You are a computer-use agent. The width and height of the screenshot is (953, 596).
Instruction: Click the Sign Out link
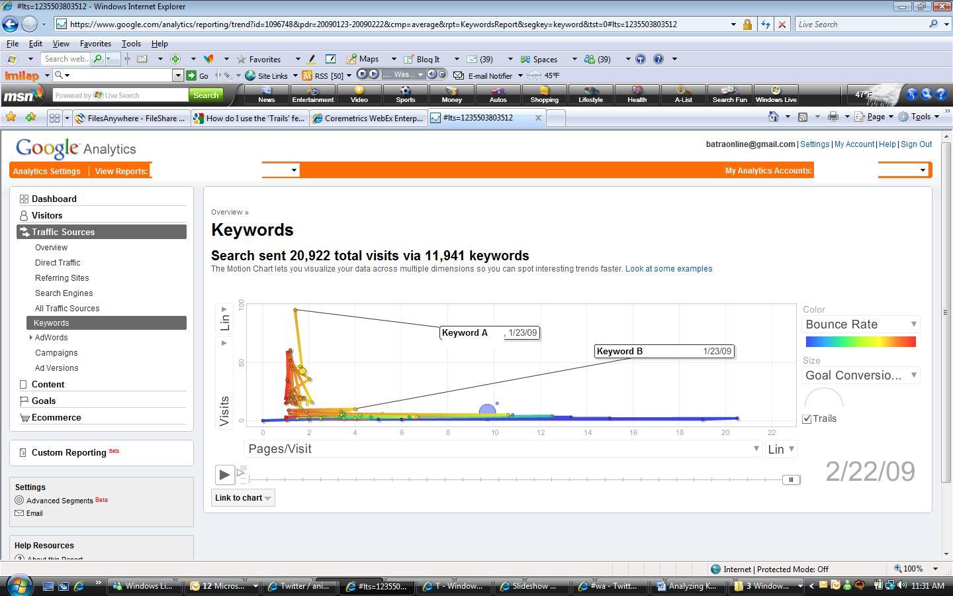(x=916, y=144)
